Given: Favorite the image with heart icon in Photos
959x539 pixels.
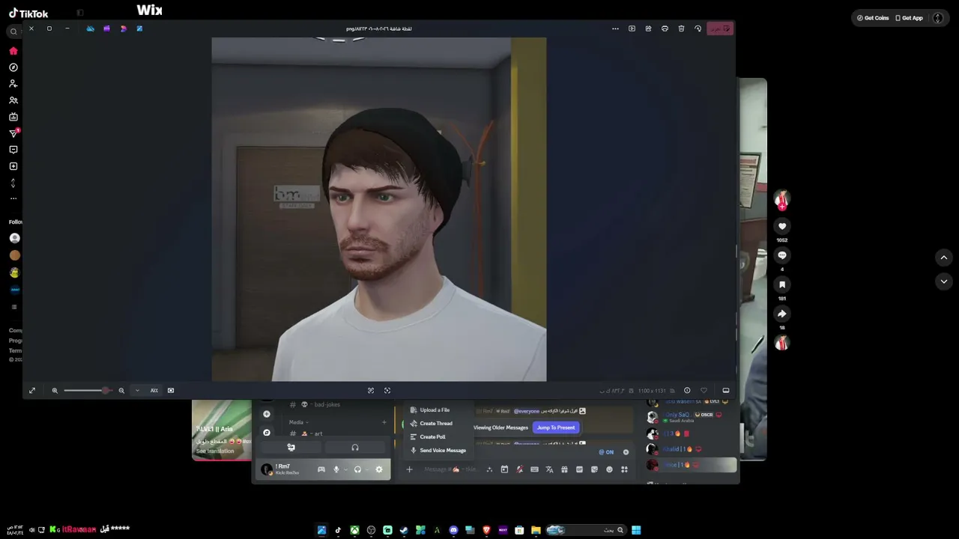Looking at the screenshot, I should tap(704, 391).
